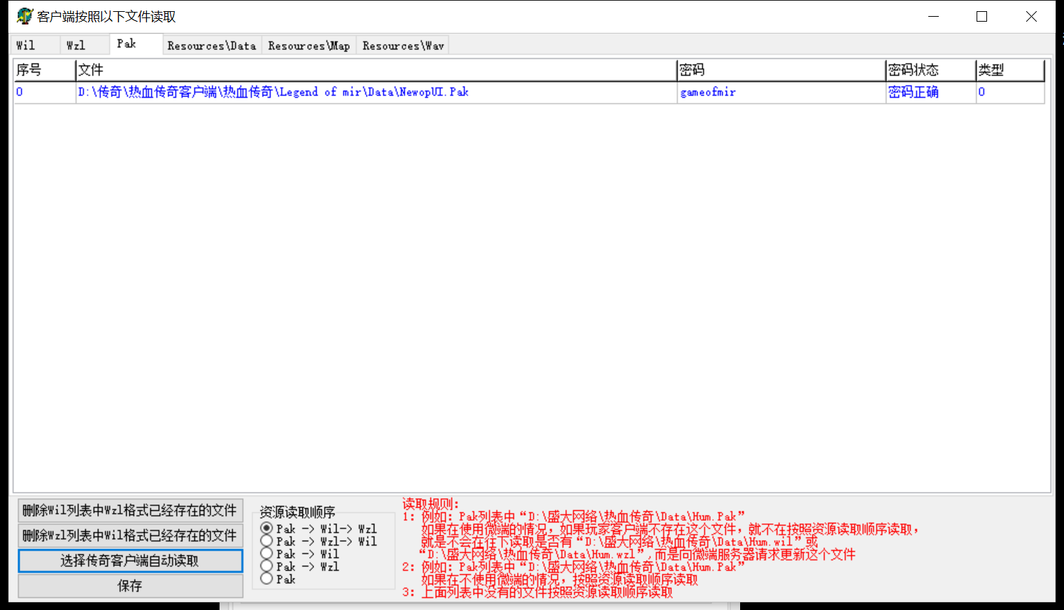Select the Pak-only resource order radio button

pyautogui.click(x=267, y=579)
